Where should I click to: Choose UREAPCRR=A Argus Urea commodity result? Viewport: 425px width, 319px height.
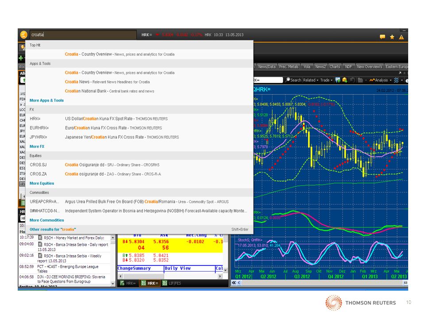(x=139, y=202)
